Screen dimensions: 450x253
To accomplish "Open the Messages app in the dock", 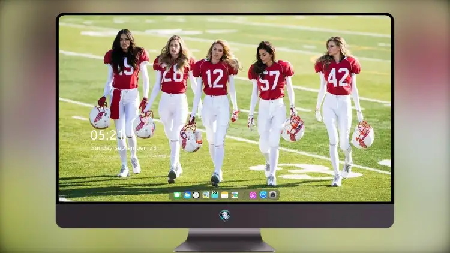I will (177, 195).
